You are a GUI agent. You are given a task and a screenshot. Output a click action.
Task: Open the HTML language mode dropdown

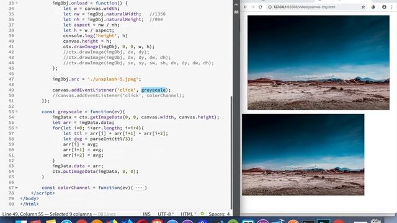pyautogui.click(x=189, y=214)
